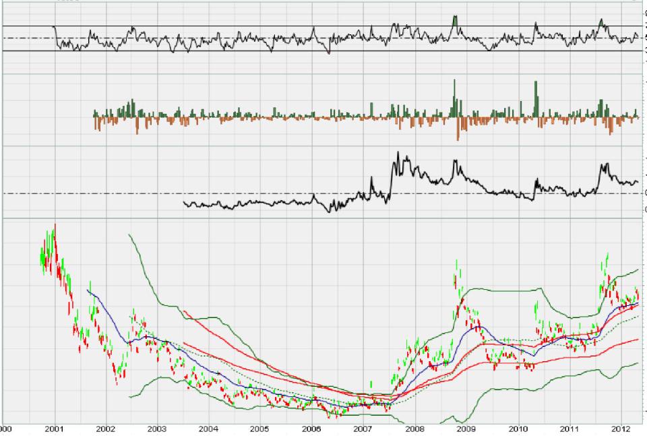Click the 2001 year label on time axis
The width and height of the screenshot is (647, 436).
point(54,429)
